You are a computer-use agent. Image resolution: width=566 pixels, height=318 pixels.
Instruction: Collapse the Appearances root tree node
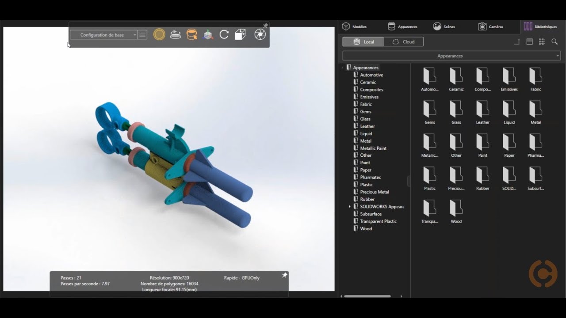tap(343, 68)
